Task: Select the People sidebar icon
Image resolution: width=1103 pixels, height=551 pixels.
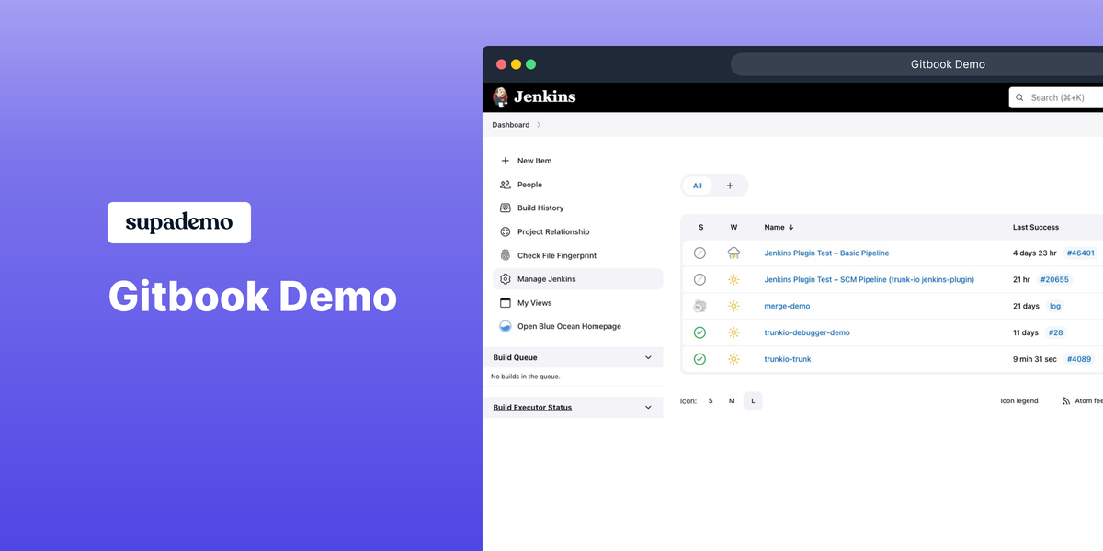Action: click(x=505, y=184)
